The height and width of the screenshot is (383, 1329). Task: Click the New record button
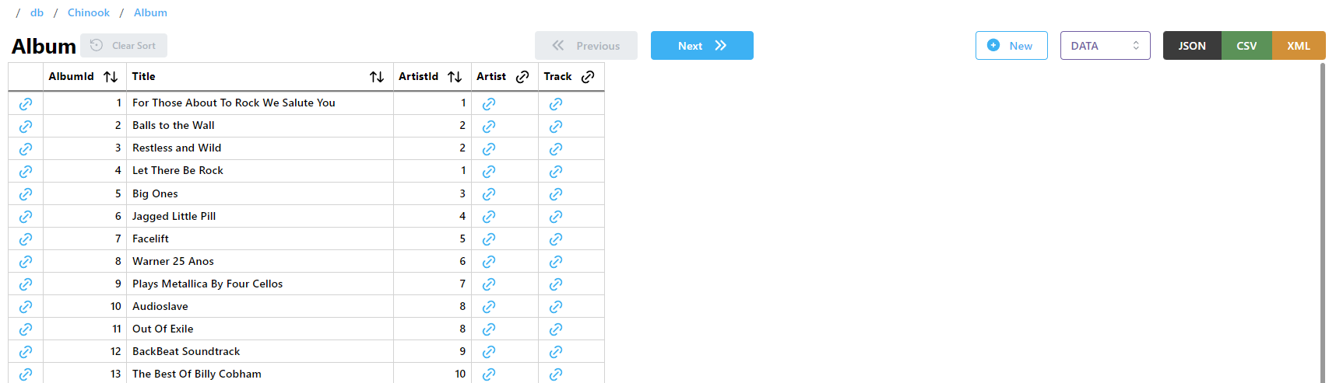1011,46
